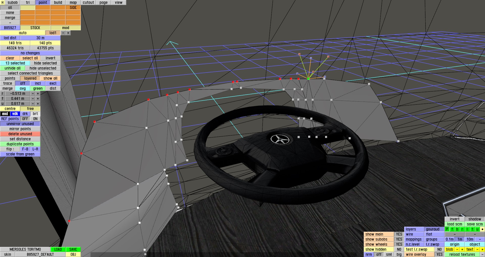Click 'unmirror unused'
Viewport: 485px width, 257px height.
point(20,124)
